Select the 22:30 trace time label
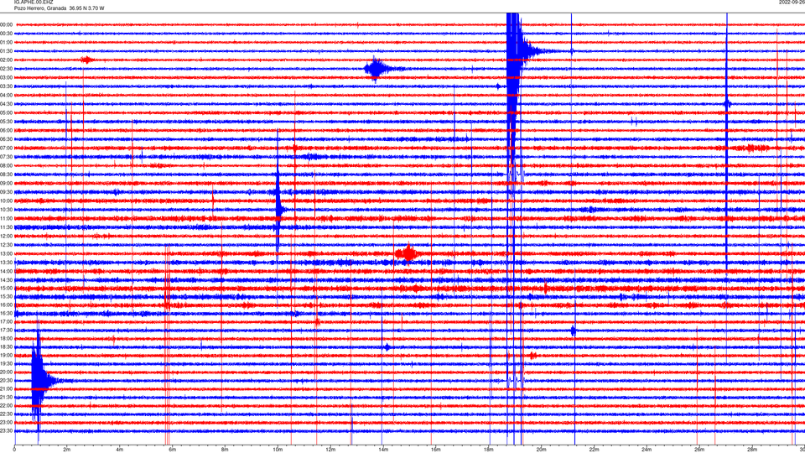The image size is (805, 453). coord(7,414)
